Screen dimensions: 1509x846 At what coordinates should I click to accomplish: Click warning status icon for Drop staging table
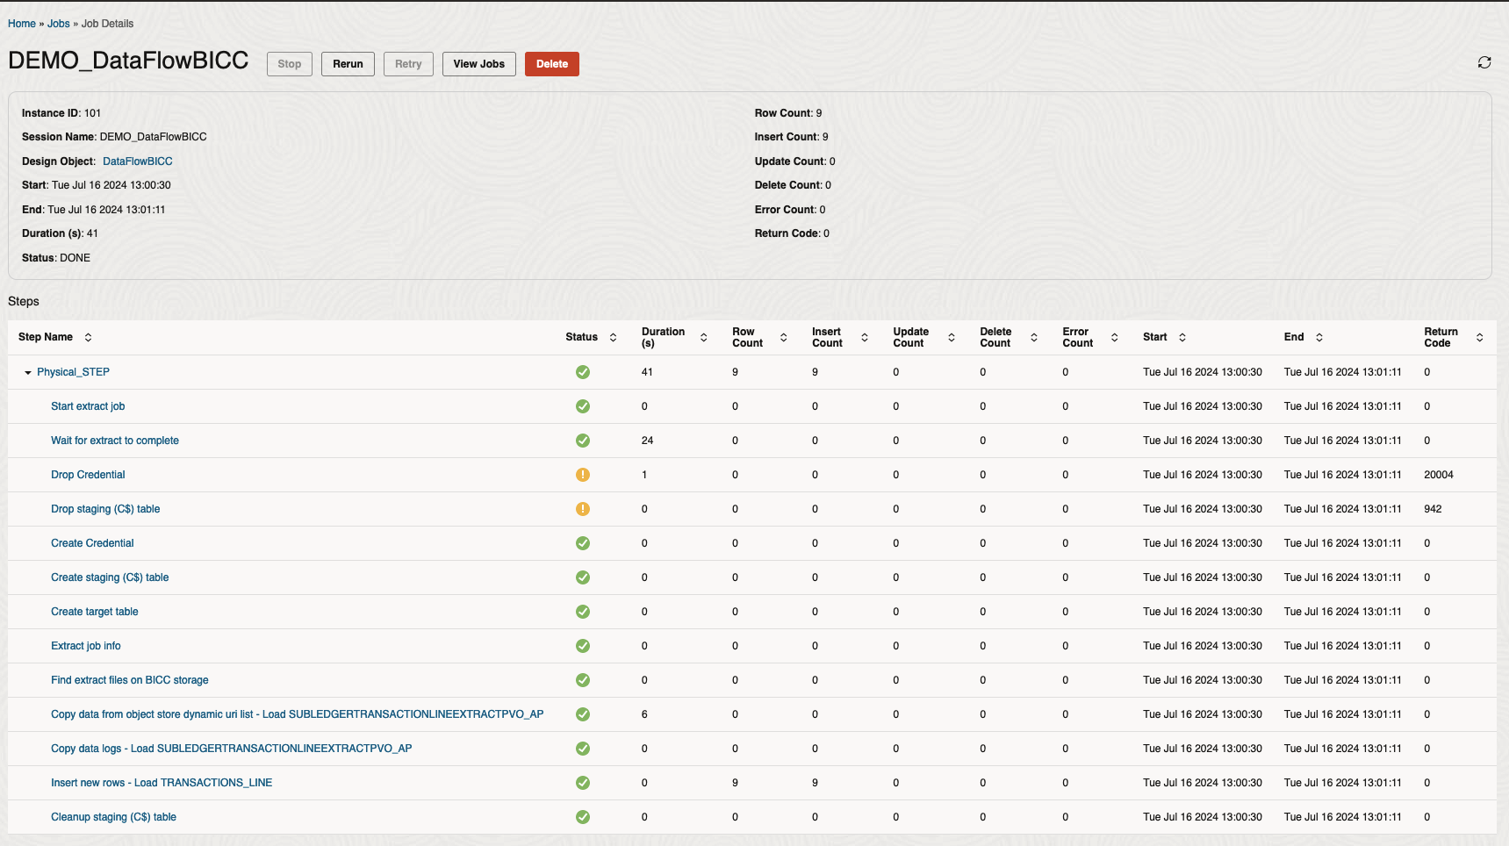tap(582, 509)
